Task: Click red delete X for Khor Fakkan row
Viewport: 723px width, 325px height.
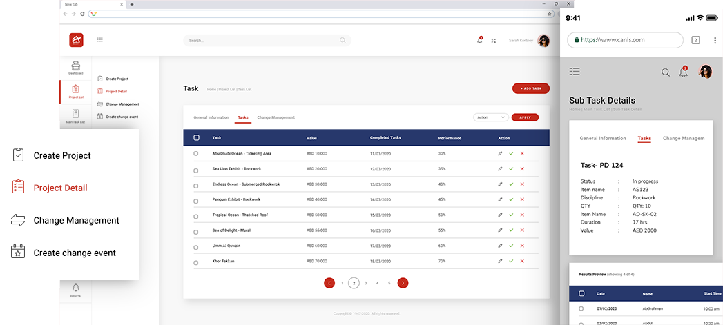Action: (x=522, y=262)
